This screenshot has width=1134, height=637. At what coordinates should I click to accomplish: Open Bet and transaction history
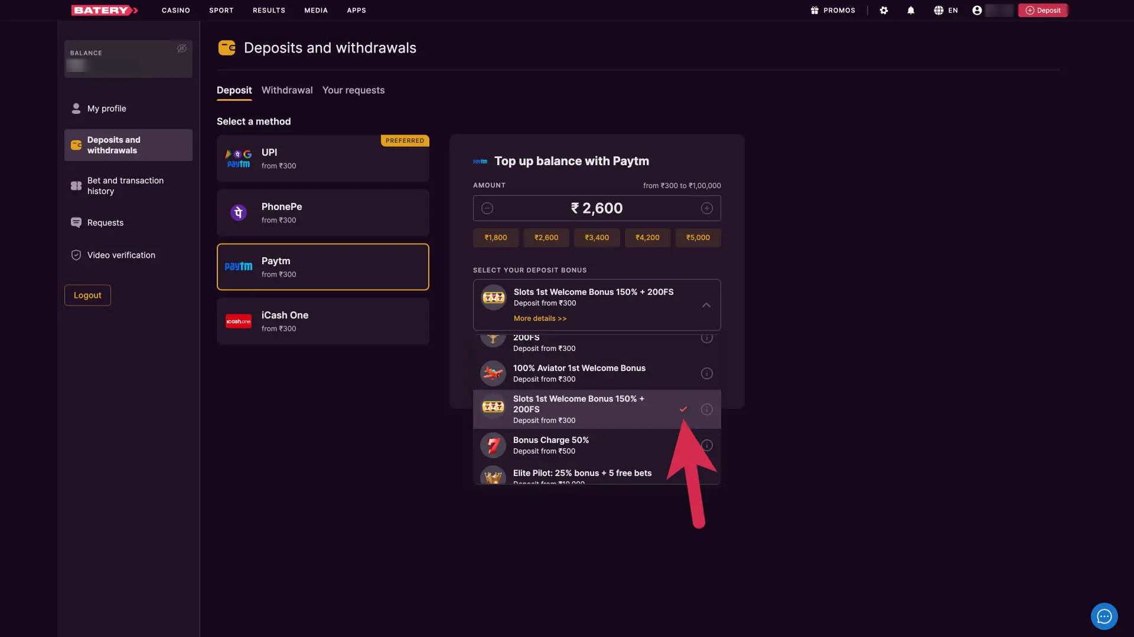coord(128,186)
